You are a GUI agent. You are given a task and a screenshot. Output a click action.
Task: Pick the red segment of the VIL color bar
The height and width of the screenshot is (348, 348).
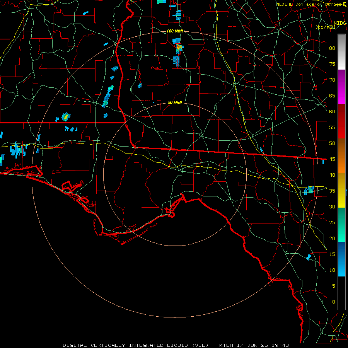341,121
